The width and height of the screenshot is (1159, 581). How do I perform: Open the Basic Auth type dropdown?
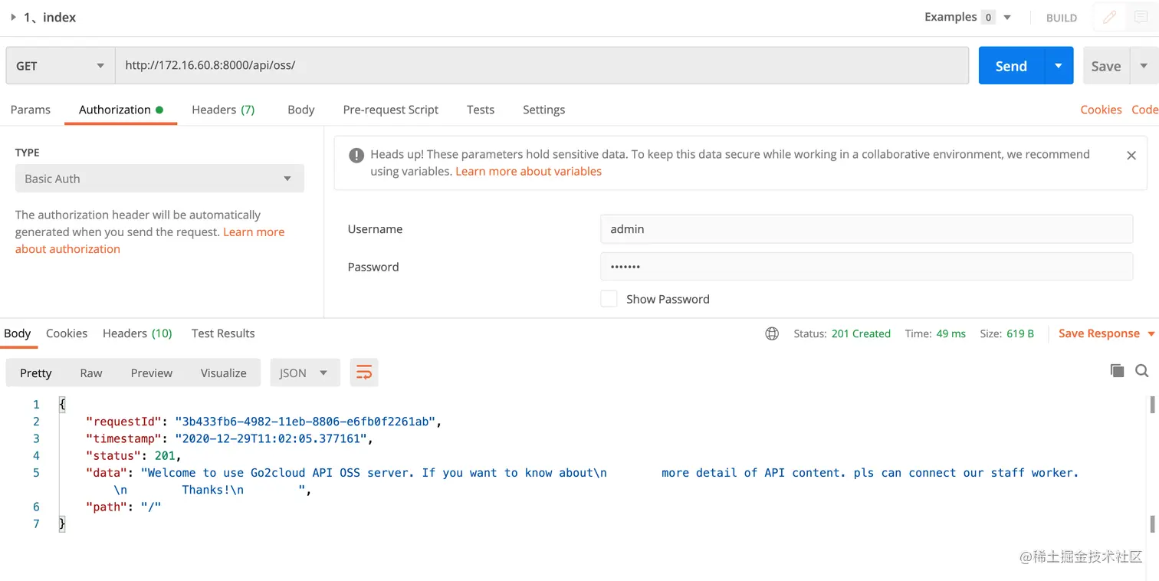pyautogui.click(x=159, y=179)
